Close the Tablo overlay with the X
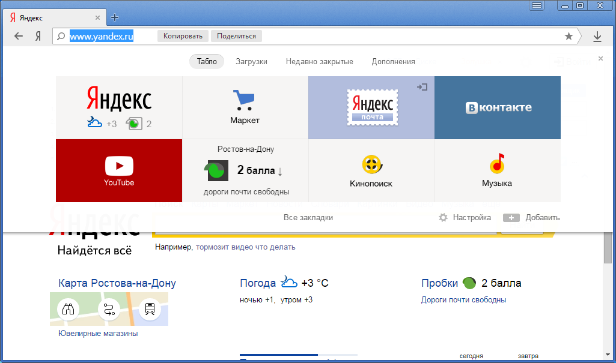 pyautogui.click(x=600, y=58)
